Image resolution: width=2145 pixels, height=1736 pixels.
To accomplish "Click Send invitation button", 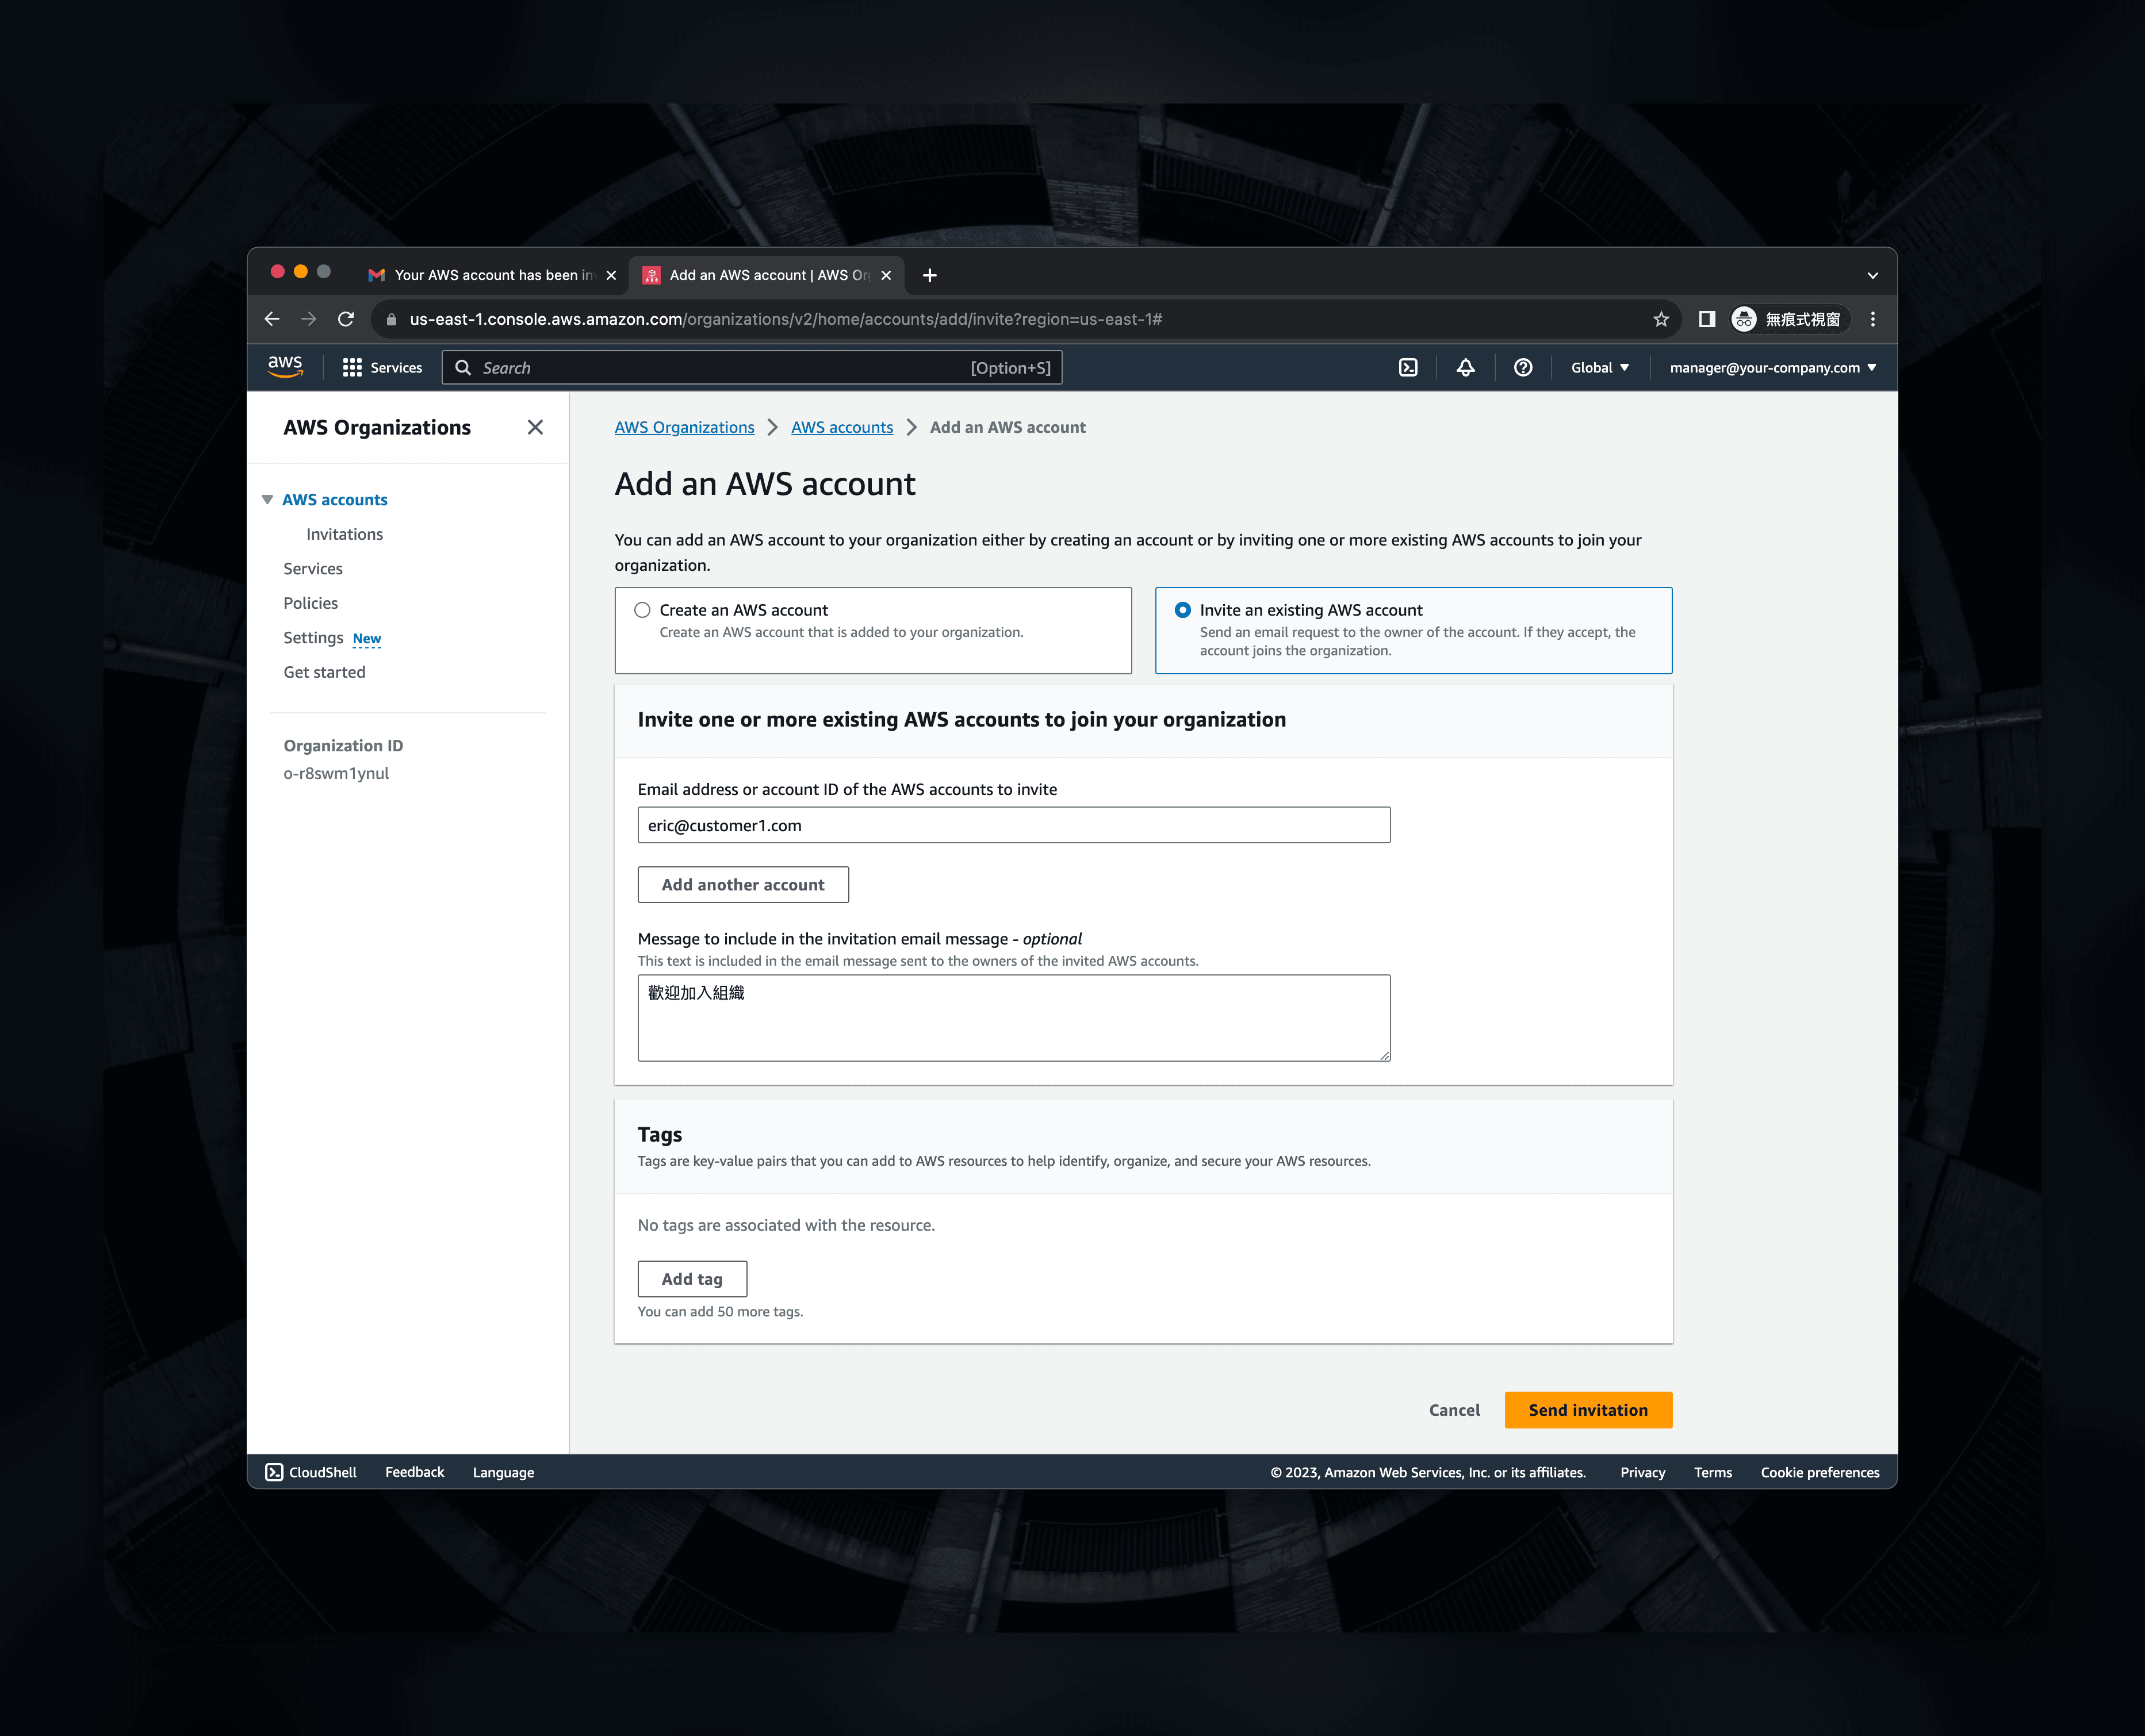I will pos(1588,1410).
